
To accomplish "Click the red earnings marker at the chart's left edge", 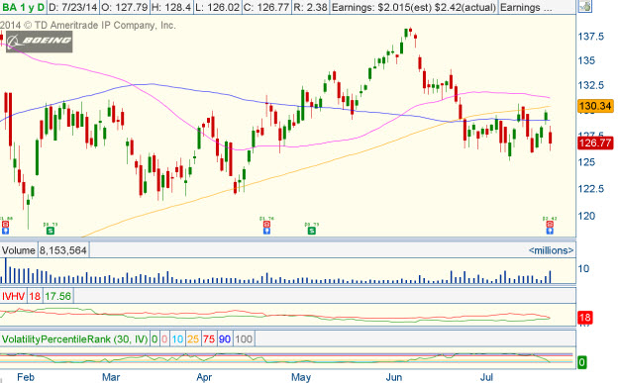I will tap(5, 224).
